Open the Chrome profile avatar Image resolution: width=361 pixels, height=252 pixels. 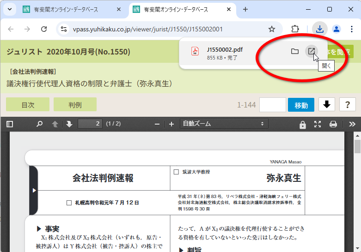pos(337,29)
